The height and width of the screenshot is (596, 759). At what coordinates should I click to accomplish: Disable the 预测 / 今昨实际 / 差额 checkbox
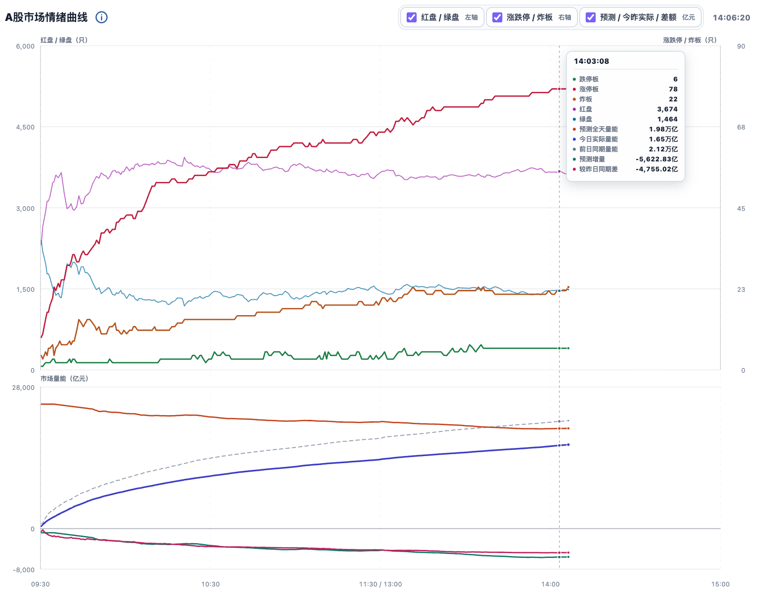point(590,17)
